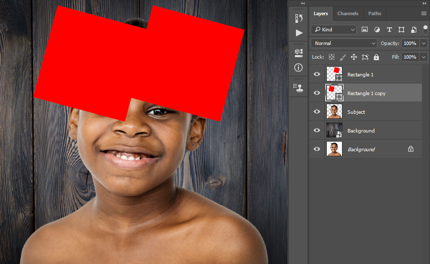Click the Fill 100% value field
The image size is (430, 264).
tap(410, 57)
